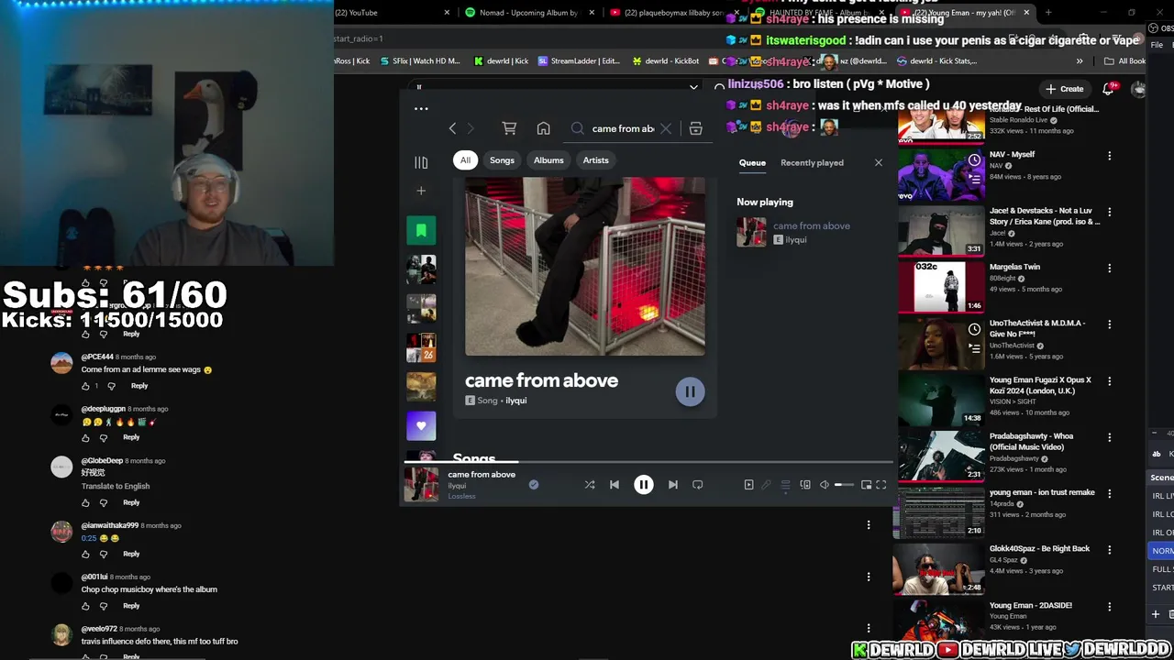Expand the bookmarks bar overflow chevron
The height and width of the screenshot is (660, 1174).
coord(1080,61)
